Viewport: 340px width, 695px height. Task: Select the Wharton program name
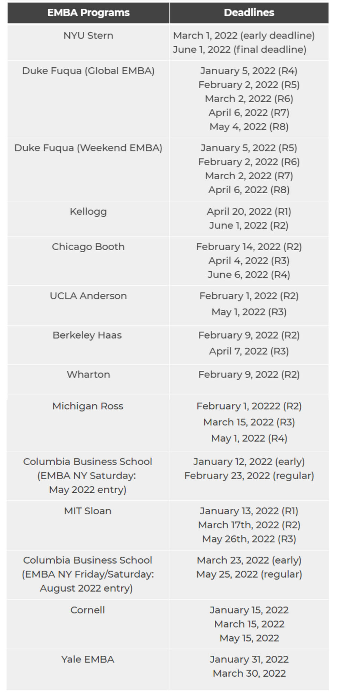coord(88,375)
